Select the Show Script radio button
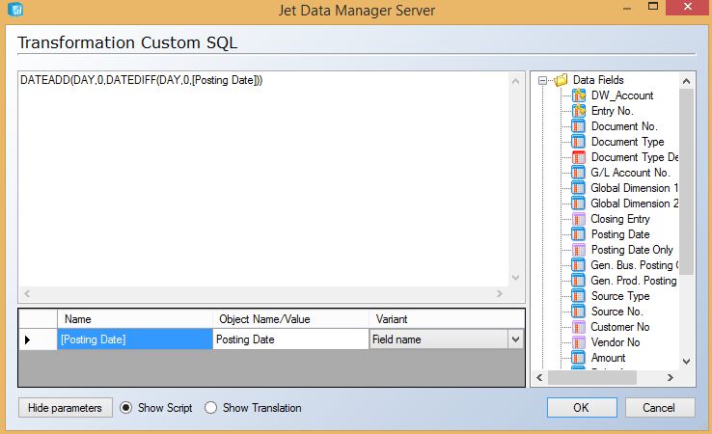This screenshot has width=712, height=434. click(125, 408)
